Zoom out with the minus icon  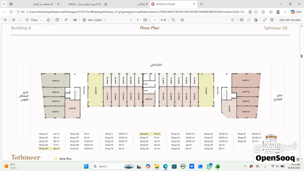[x=131, y=20]
